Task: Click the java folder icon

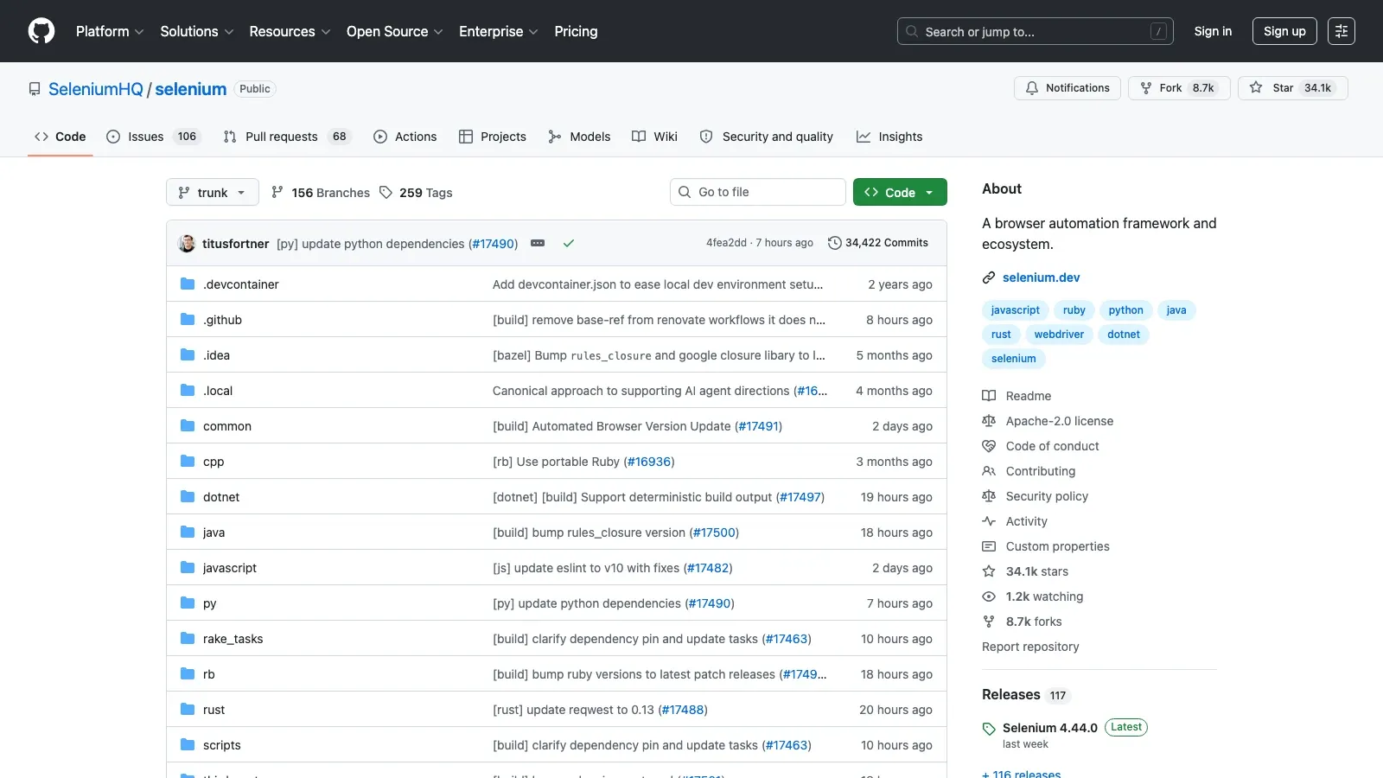Action: coord(188,532)
